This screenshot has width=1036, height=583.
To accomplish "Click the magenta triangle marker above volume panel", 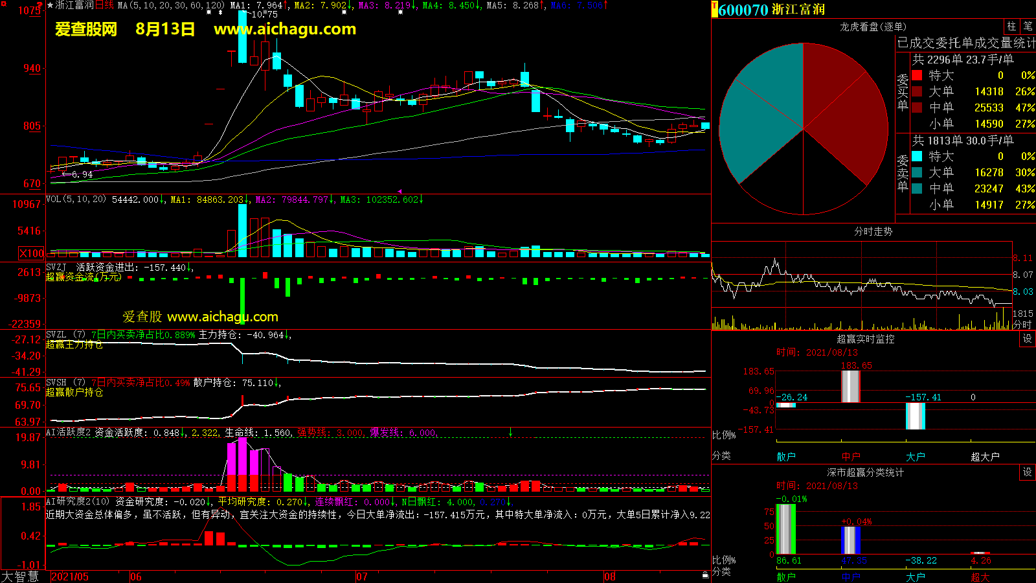I will pyautogui.click(x=400, y=191).
